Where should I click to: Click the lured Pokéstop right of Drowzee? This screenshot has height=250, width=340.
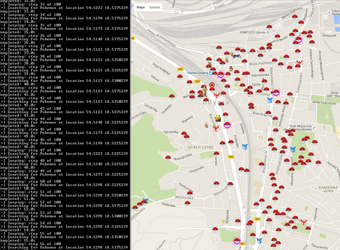227,125
